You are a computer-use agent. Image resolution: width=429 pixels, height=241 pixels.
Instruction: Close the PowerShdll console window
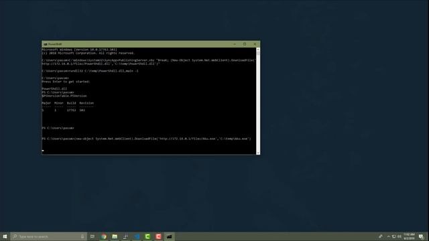point(255,44)
